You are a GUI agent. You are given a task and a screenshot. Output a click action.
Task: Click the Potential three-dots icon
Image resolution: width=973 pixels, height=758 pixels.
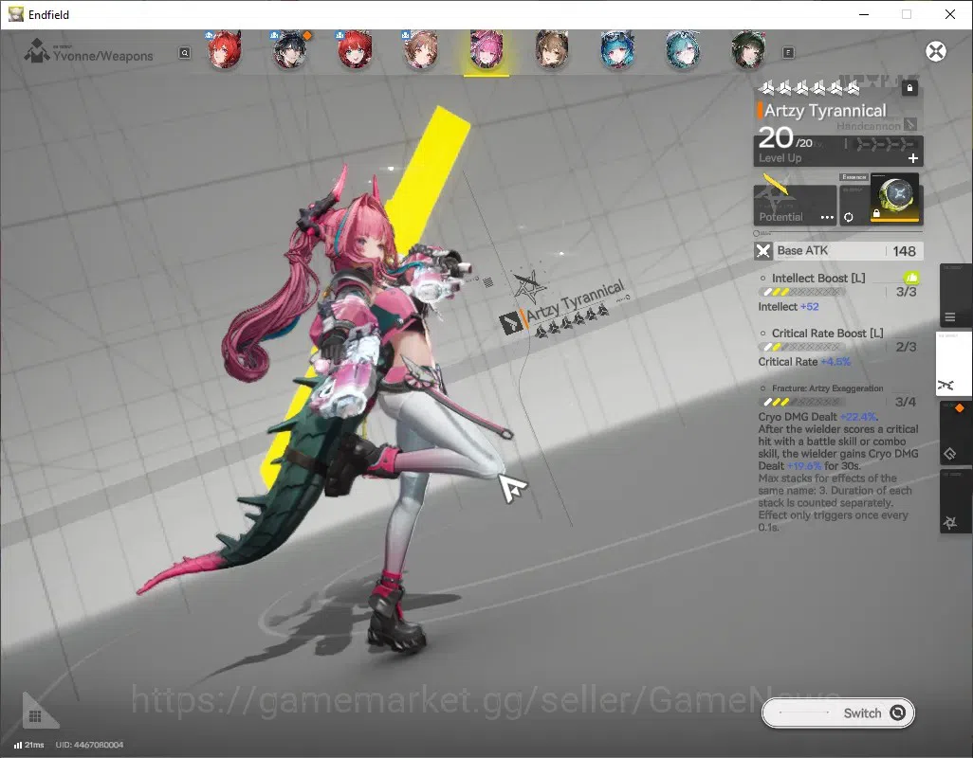coord(827,218)
